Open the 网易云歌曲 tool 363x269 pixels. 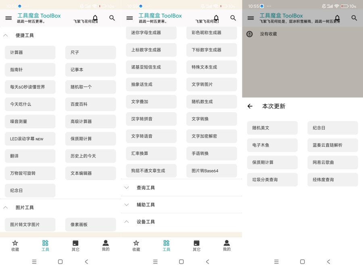point(332,162)
